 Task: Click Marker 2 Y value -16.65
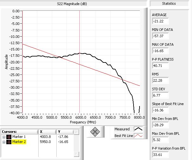click(63, 142)
